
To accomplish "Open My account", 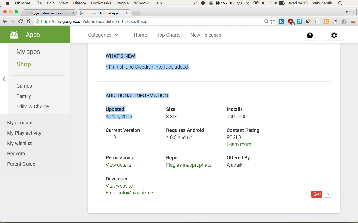I will coord(20,123).
